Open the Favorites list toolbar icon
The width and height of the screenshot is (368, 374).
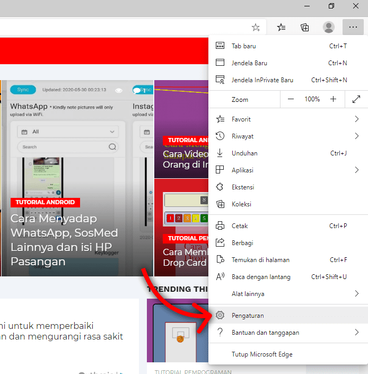[281, 28]
